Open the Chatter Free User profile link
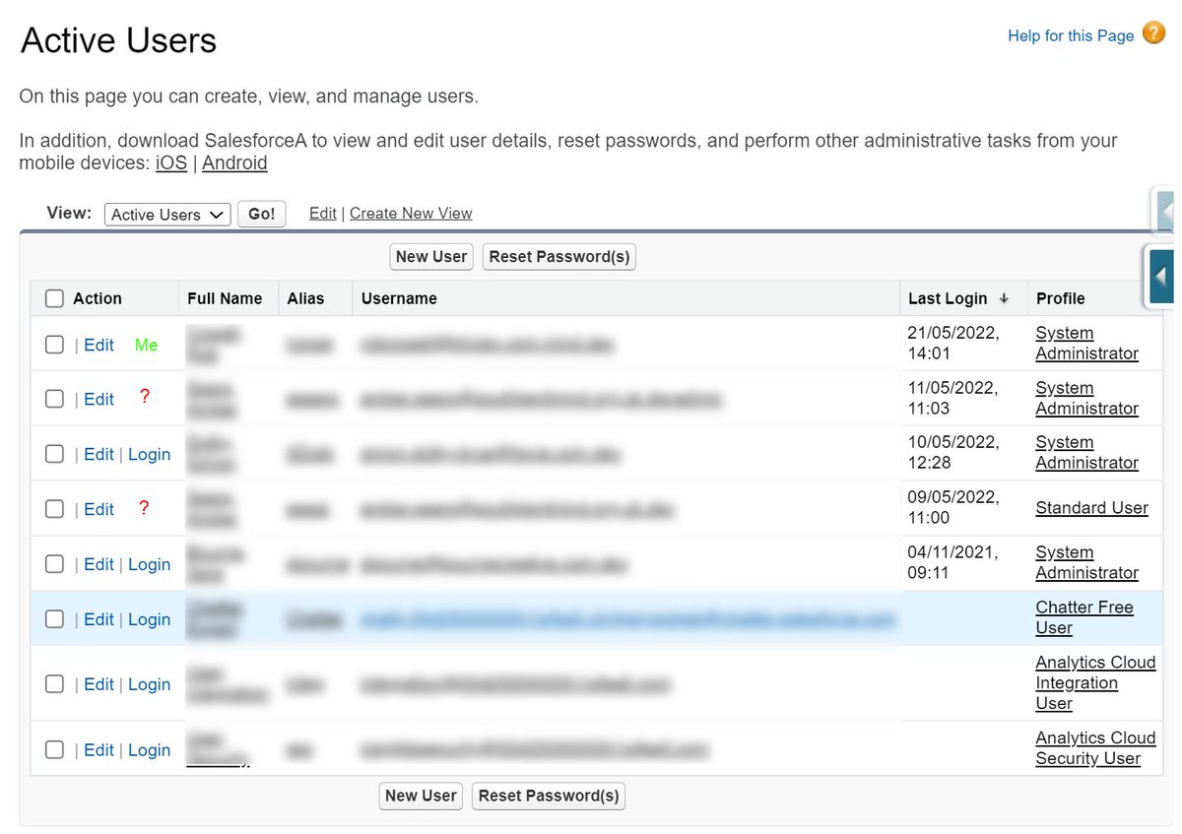The height and width of the screenshot is (834, 1182). (1084, 617)
